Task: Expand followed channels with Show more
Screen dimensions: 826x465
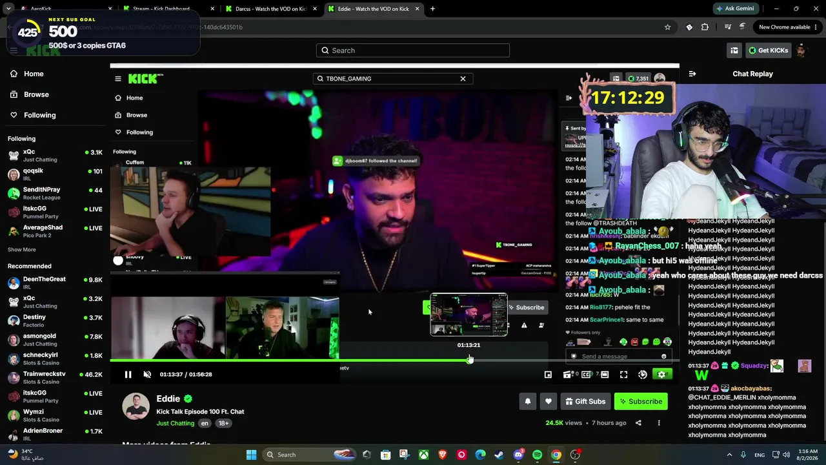Action: (x=22, y=250)
